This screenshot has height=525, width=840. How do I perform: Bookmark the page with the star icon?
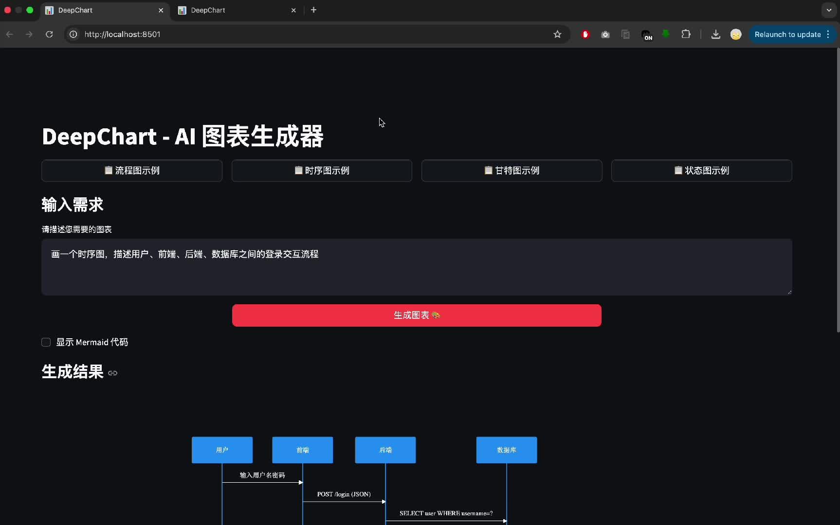tap(558, 35)
